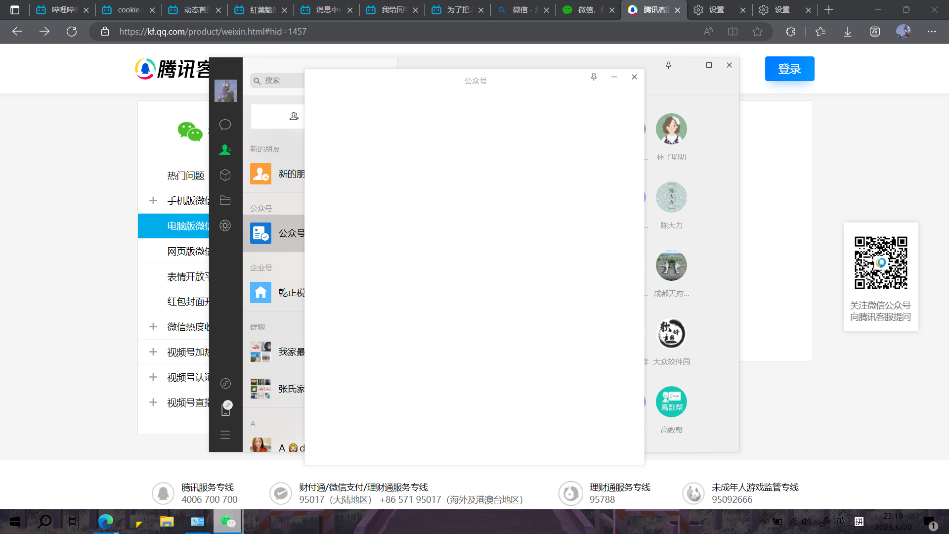
Task: Pin the WeChat main window on top
Action: (x=668, y=65)
